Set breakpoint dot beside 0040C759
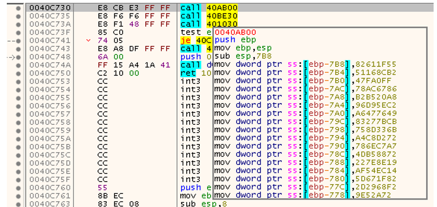The width and height of the screenshot is (437, 207). coord(18,130)
